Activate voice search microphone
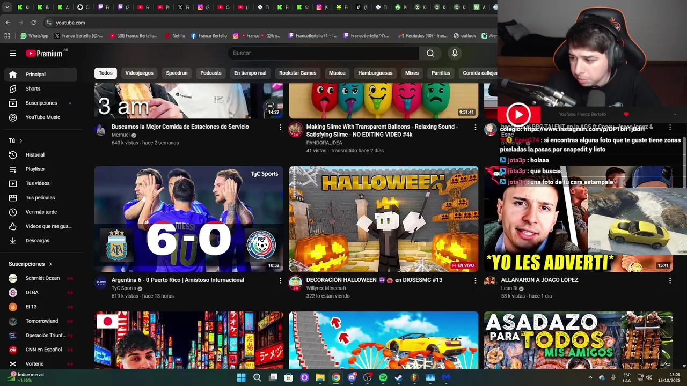 coord(455,53)
